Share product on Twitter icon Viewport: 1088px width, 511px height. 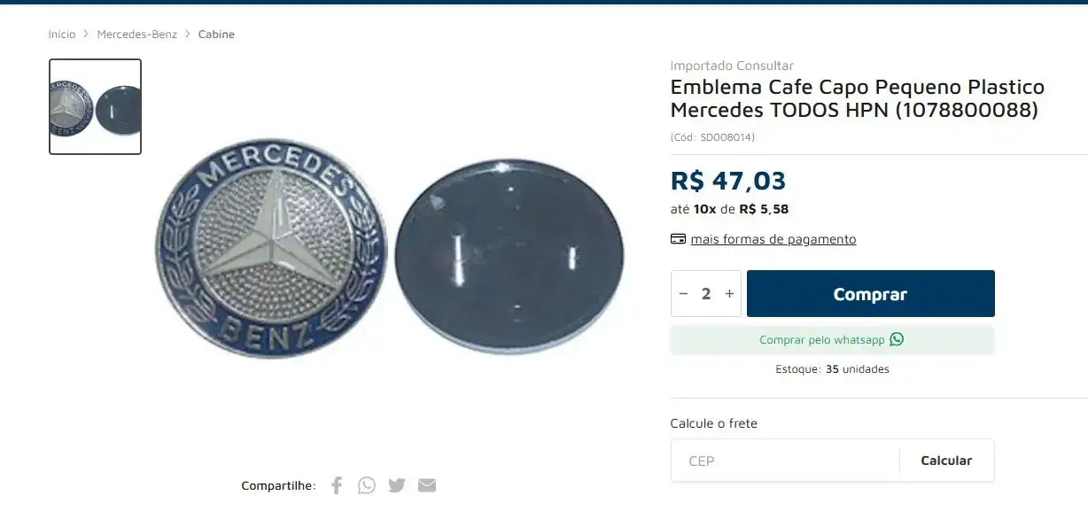[397, 485]
